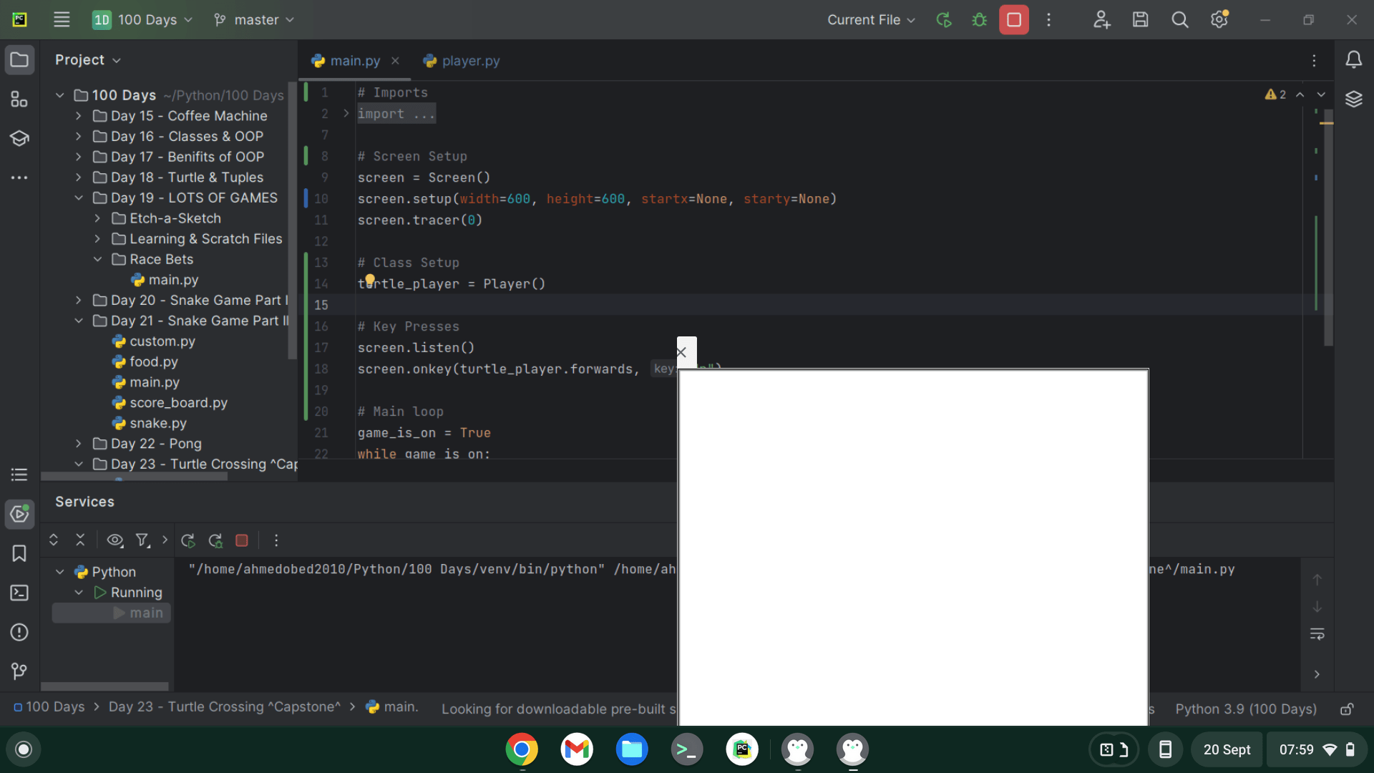Open the master branch dropdown
This screenshot has width=1374, height=773.
(254, 19)
